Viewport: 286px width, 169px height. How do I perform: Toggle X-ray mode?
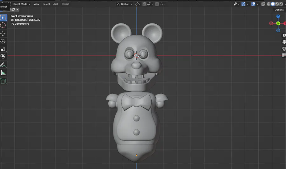point(263,4)
